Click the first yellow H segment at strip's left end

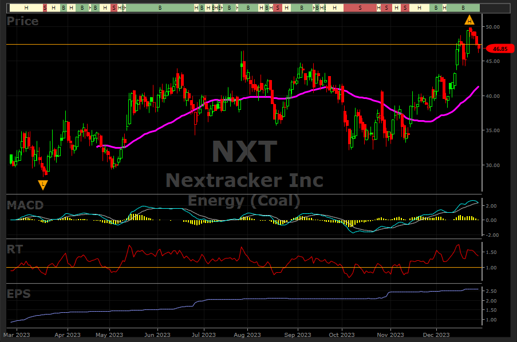(26, 8)
